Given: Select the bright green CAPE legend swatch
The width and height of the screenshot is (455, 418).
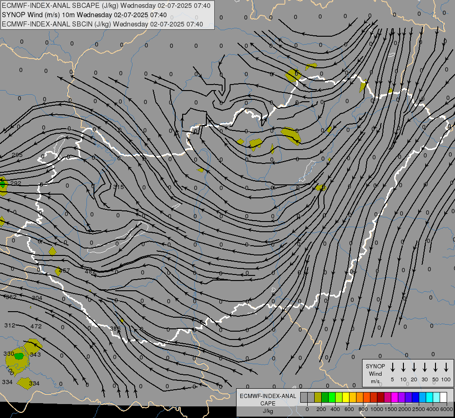Looking at the screenshot, I should pos(332,398).
